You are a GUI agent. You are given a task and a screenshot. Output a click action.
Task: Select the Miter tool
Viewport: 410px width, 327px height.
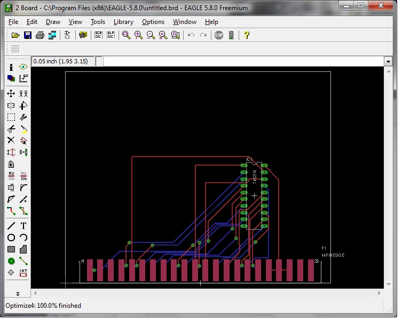click(23, 187)
